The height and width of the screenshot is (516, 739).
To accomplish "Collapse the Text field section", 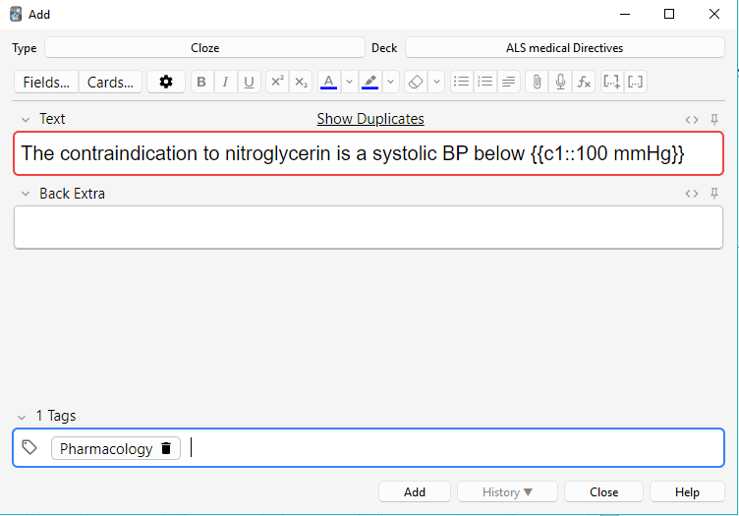I will click(24, 119).
